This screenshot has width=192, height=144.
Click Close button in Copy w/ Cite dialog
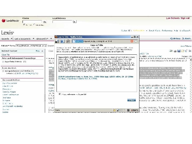(131, 100)
